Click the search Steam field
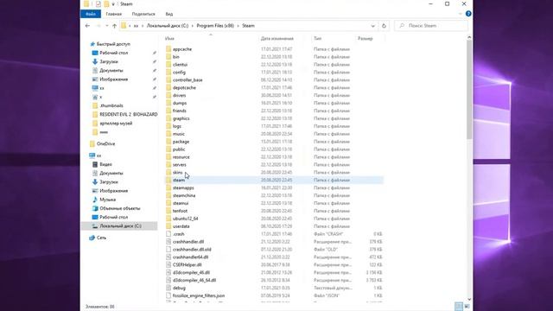The height and width of the screenshot is (311, 553). coord(431,26)
